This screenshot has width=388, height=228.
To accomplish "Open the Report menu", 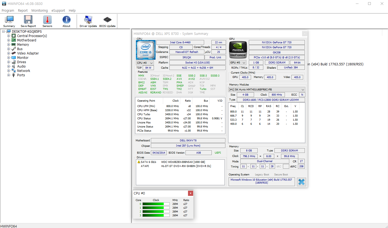I will 23,10.
